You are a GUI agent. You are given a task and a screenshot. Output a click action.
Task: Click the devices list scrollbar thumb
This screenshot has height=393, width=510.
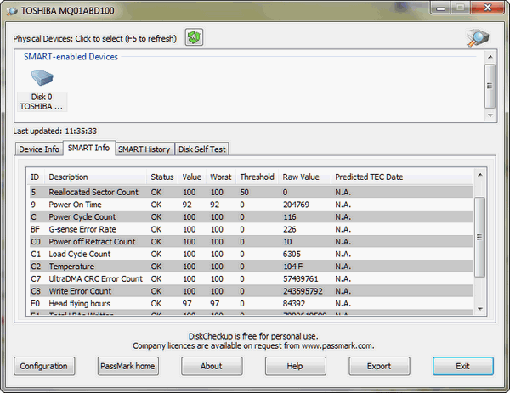(490, 86)
